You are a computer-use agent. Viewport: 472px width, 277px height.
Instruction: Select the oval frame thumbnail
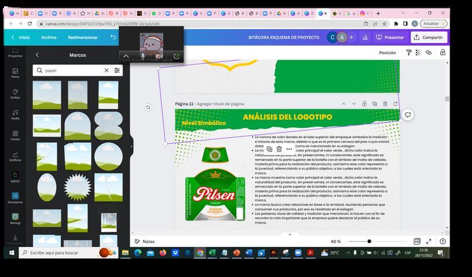pos(47,187)
